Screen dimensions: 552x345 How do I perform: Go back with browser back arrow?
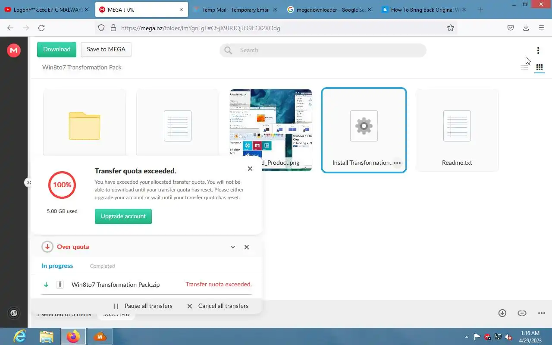(10, 28)
